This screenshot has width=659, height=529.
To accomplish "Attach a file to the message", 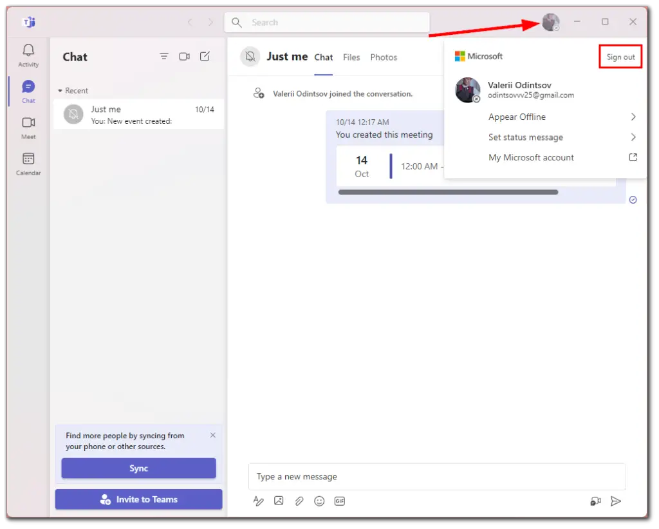I will [x=299, y=501].
